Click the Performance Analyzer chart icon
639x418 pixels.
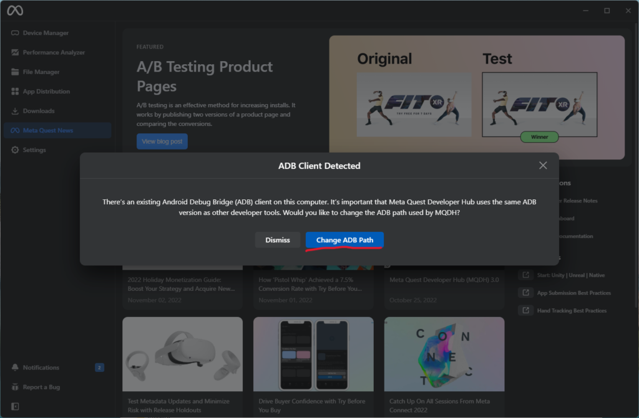15,52
